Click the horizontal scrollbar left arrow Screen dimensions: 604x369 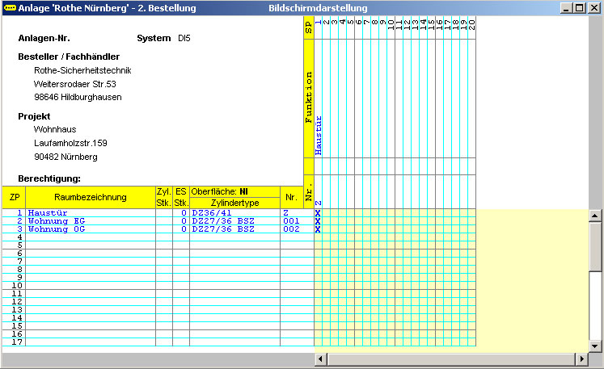pyautogui.click(x=320, y=358)
